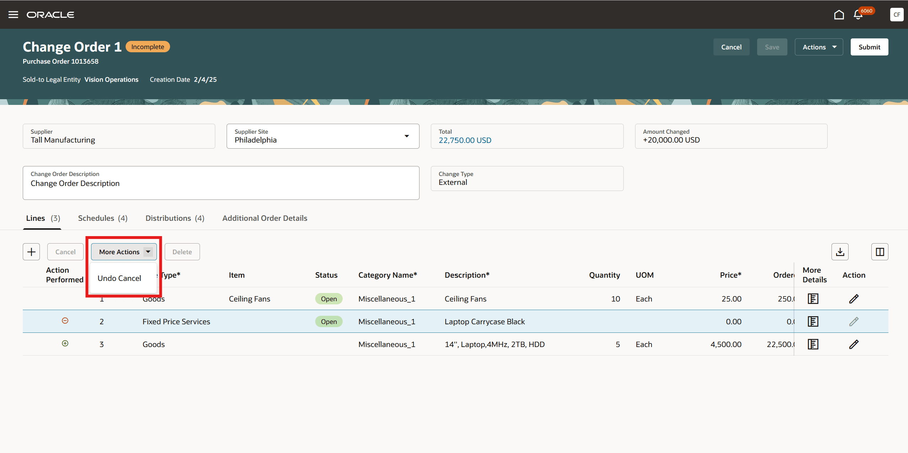Expand the Supplier Site Philadelphia dropdown
The width and height of the screenshot is (908, 453).
pos(406,136)
